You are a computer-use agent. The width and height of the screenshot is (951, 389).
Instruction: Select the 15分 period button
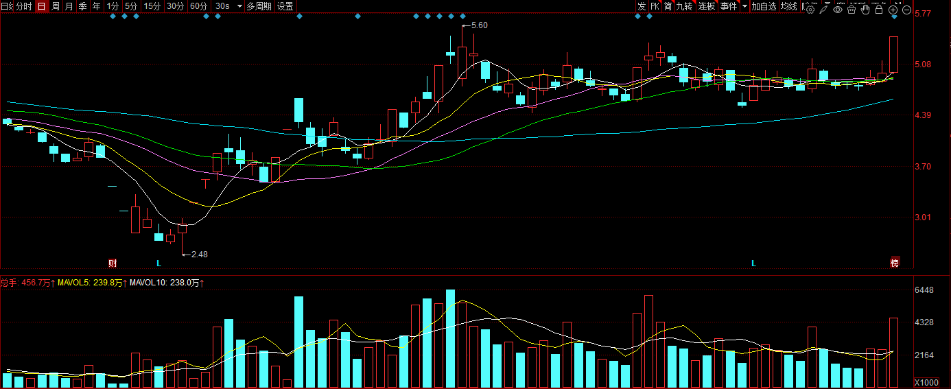[152, 6]
